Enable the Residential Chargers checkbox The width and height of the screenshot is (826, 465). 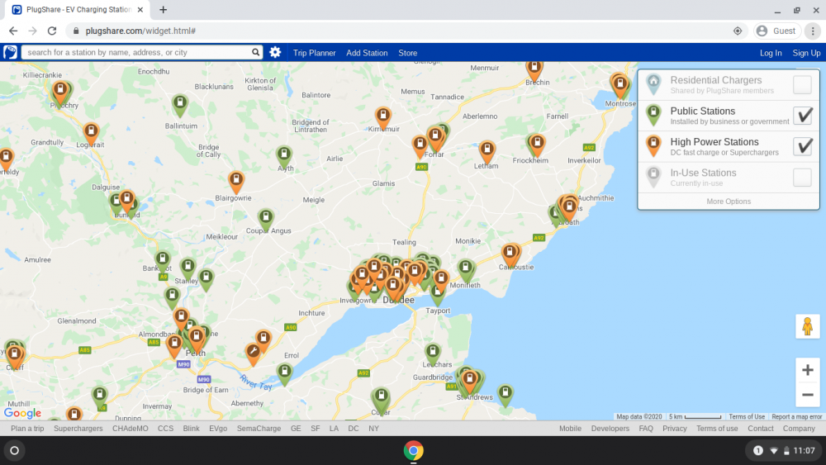tap(802, 85)
